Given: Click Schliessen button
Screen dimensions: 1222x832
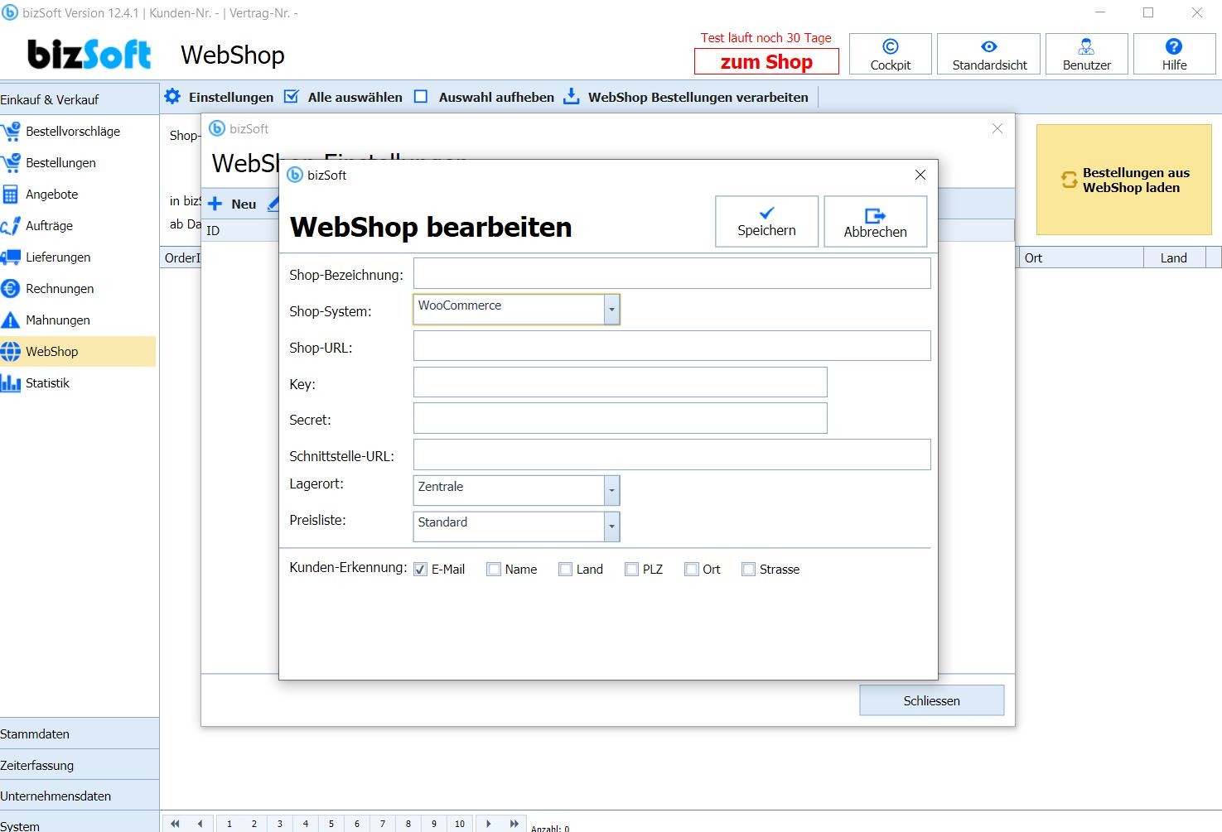Looking at the screenshot, I should coord(931,700).
